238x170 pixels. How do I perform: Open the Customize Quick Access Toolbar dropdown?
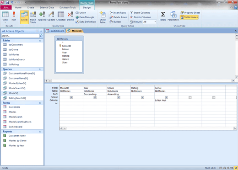[x=25, y=2]
